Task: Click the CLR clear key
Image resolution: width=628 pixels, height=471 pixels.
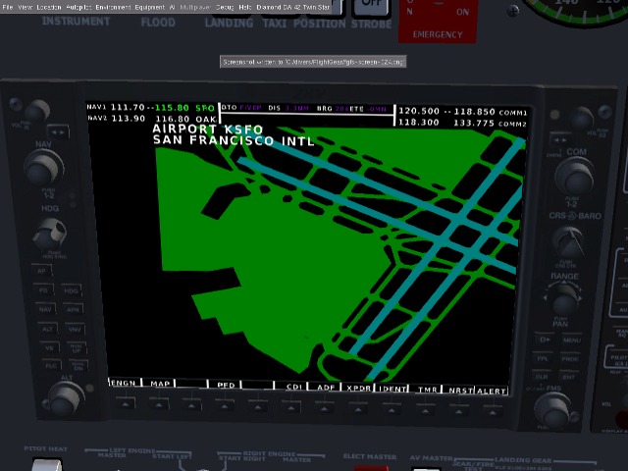Action: pyautogui.click(x=542, y=377)
